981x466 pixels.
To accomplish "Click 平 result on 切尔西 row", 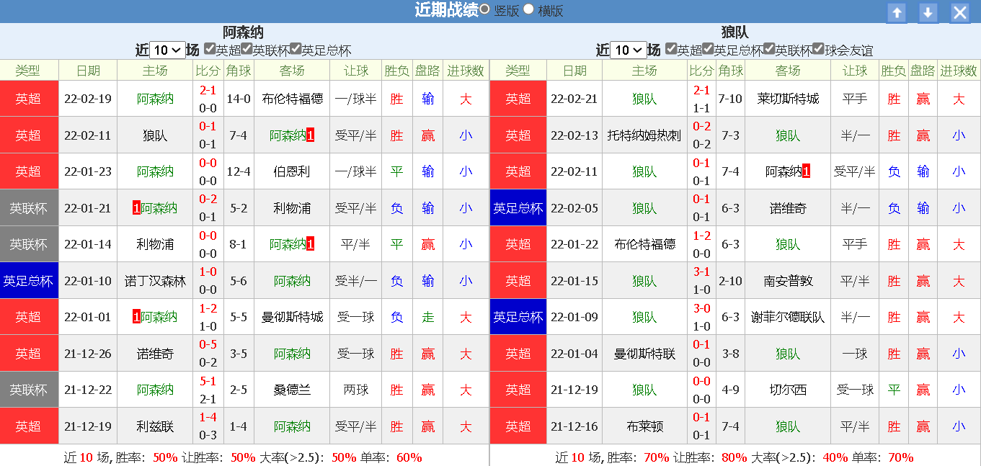I will (x=894, y=390).
